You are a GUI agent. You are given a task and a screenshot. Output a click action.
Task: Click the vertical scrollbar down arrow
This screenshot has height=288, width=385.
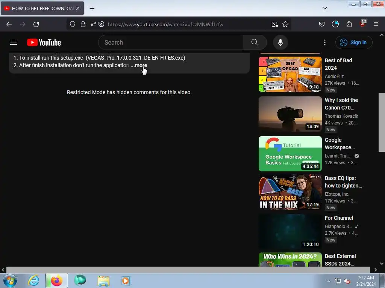(x=382, y=264)
